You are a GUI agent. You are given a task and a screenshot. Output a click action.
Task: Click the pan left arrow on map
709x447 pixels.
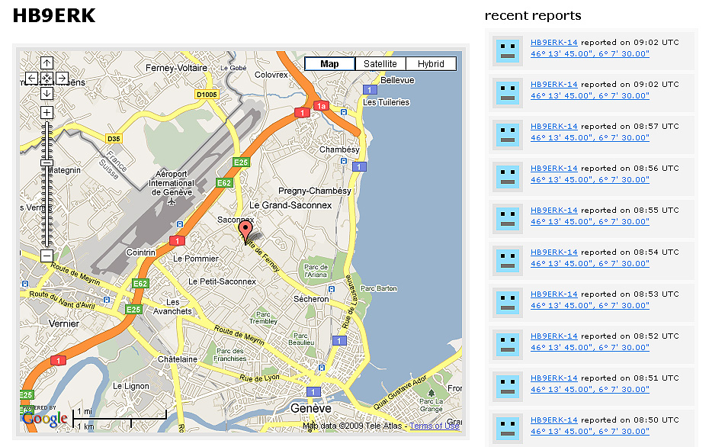tap(31, 78)
